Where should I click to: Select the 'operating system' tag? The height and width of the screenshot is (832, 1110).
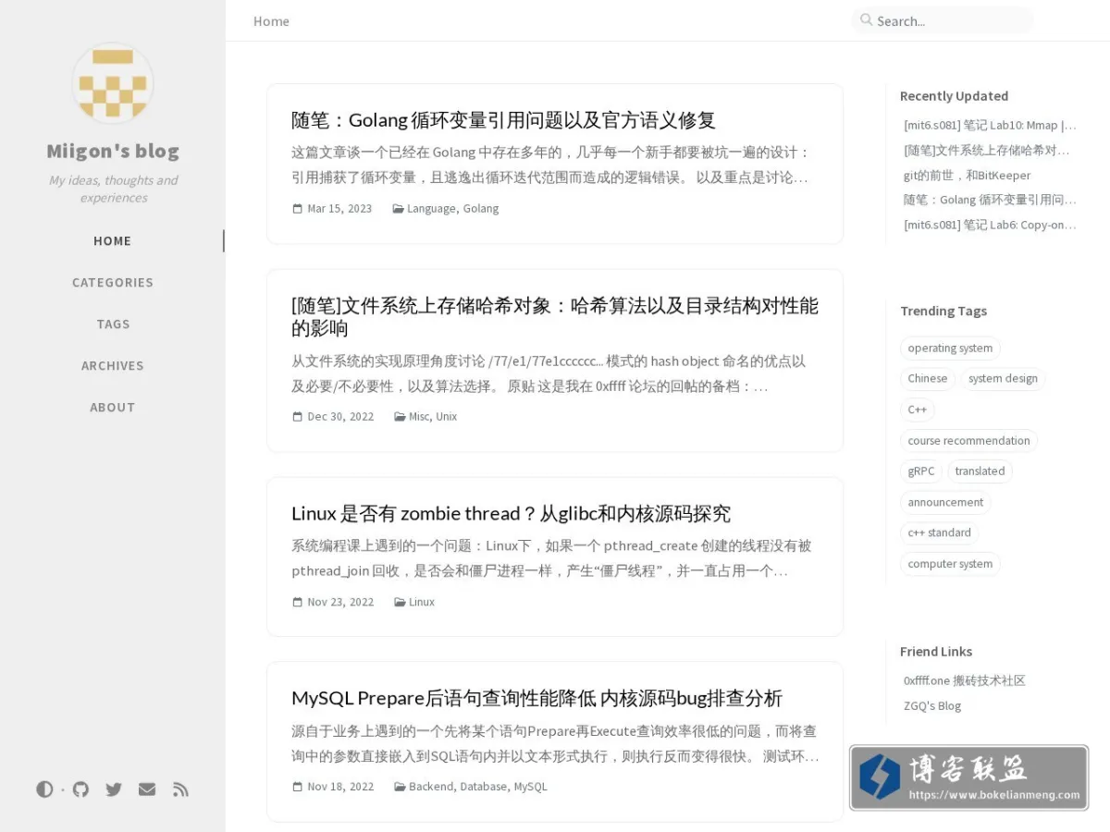950,349
